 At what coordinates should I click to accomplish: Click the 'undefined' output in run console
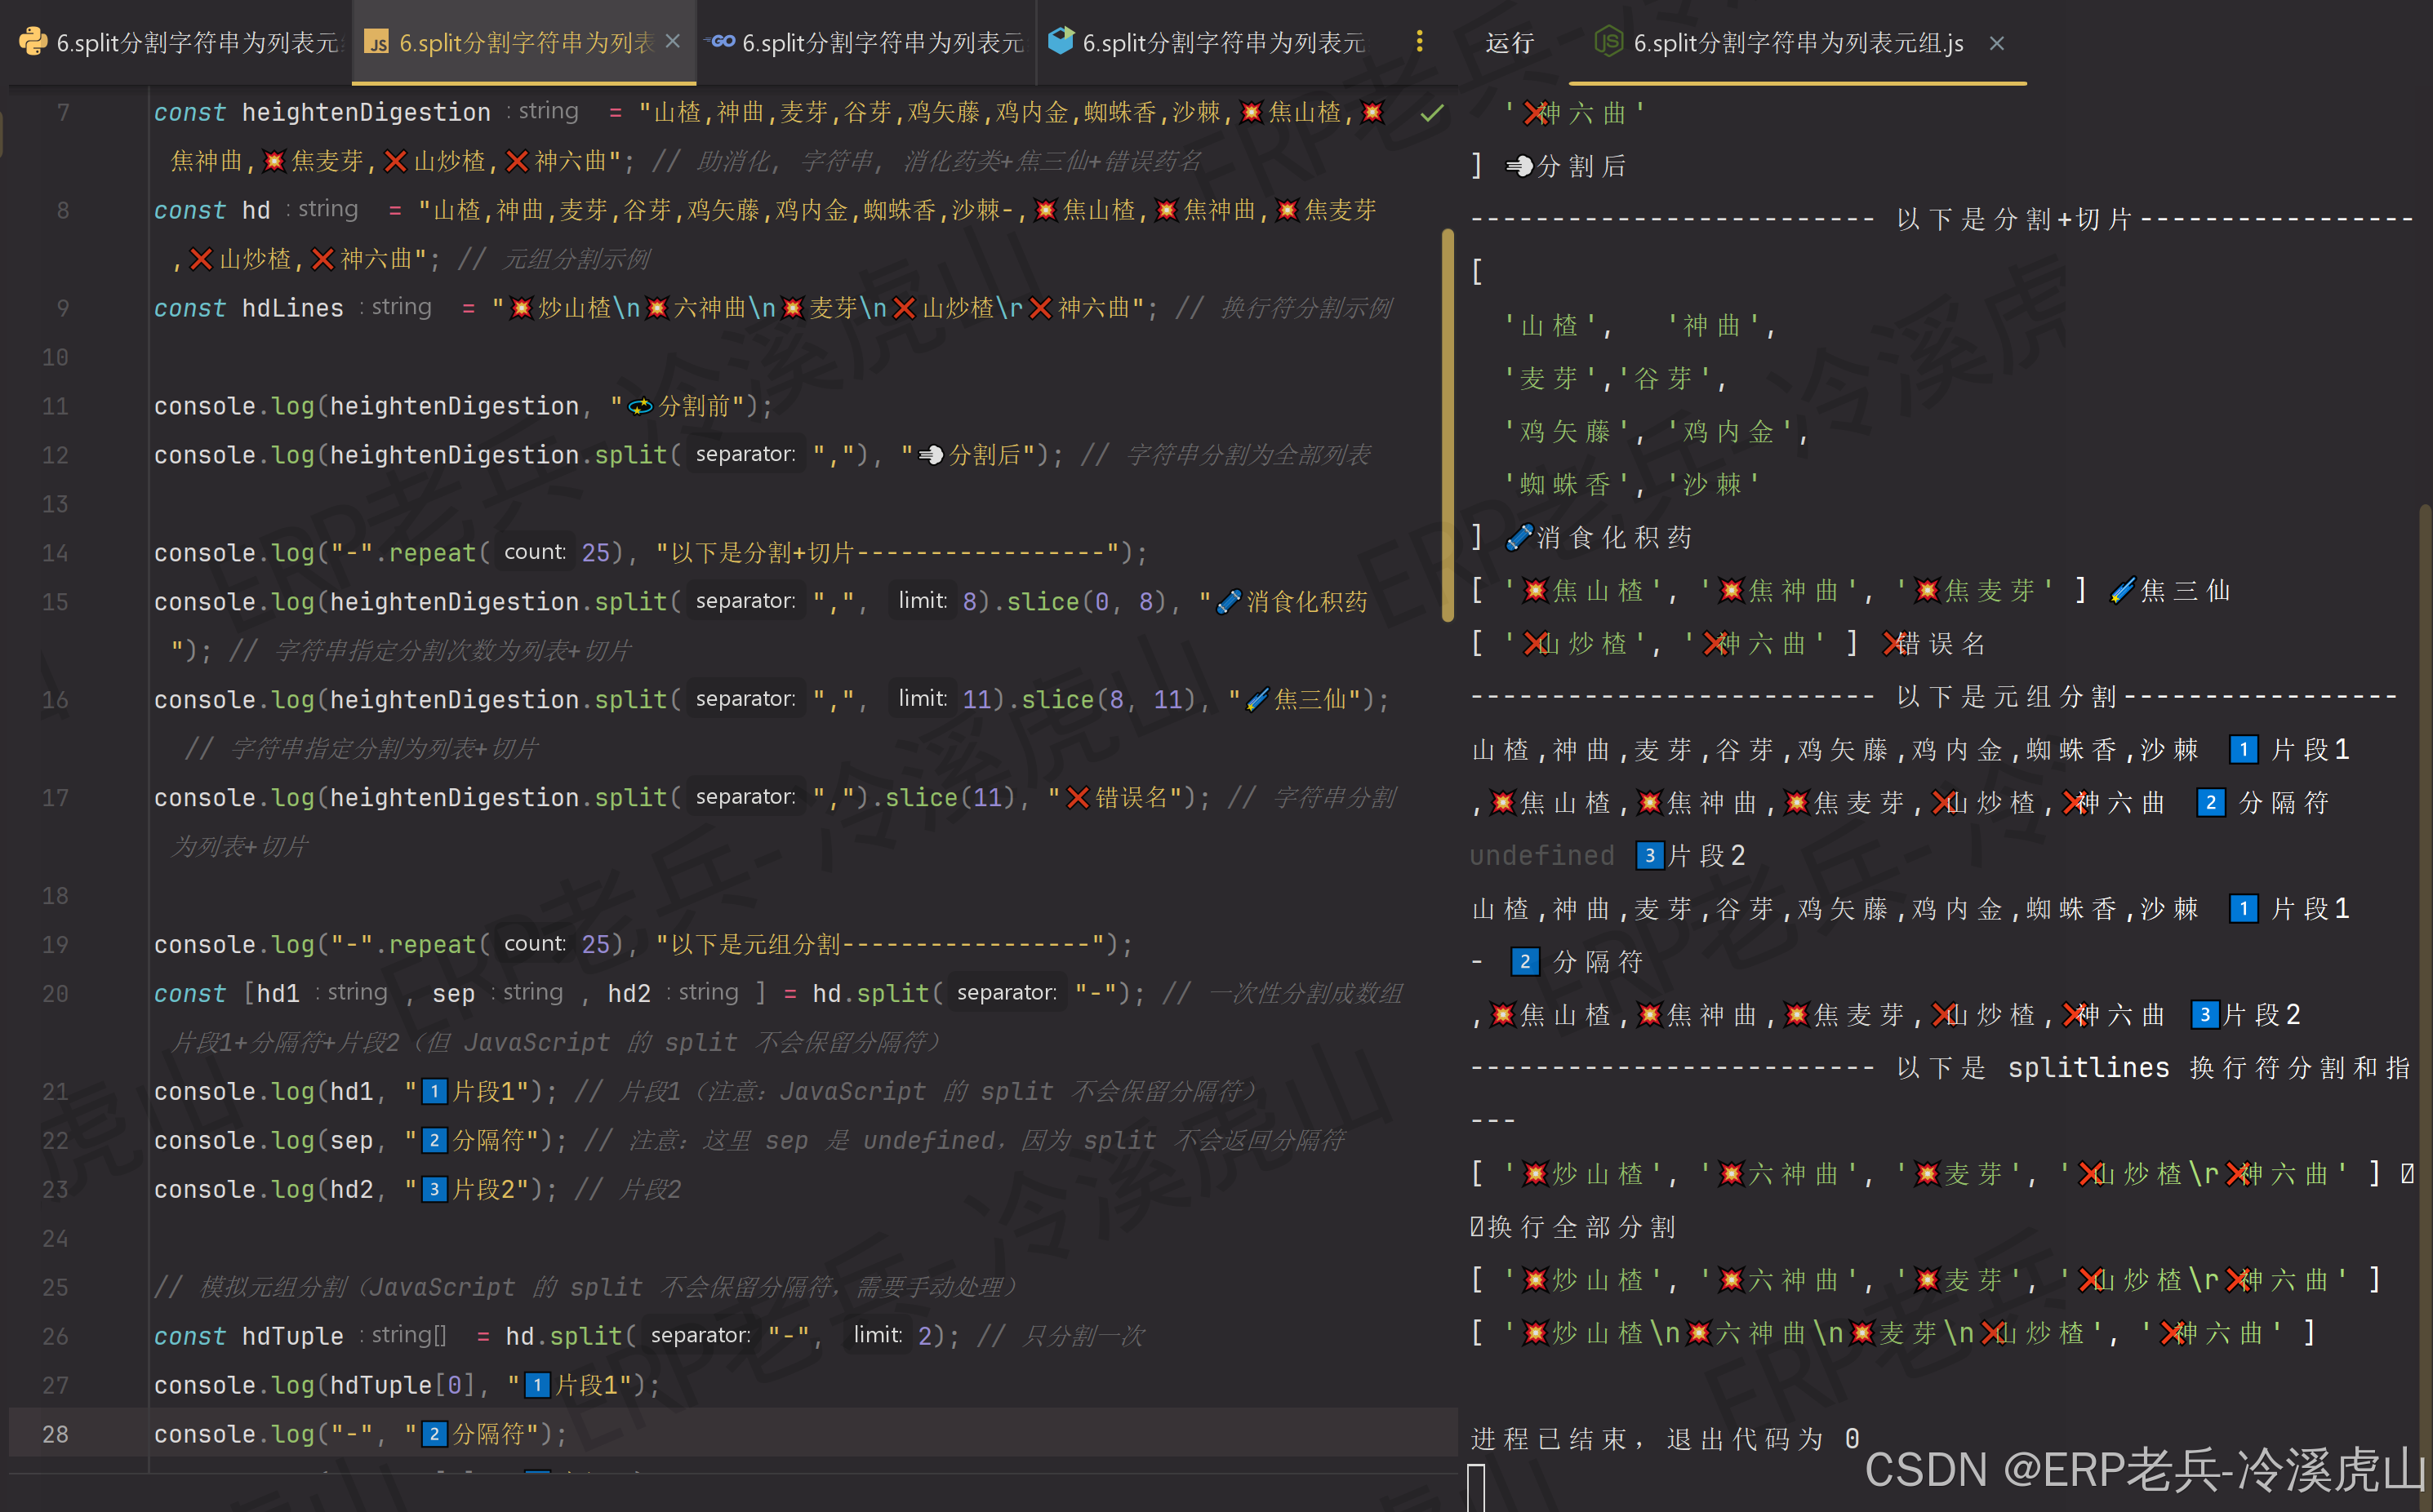coord(1541,855)
